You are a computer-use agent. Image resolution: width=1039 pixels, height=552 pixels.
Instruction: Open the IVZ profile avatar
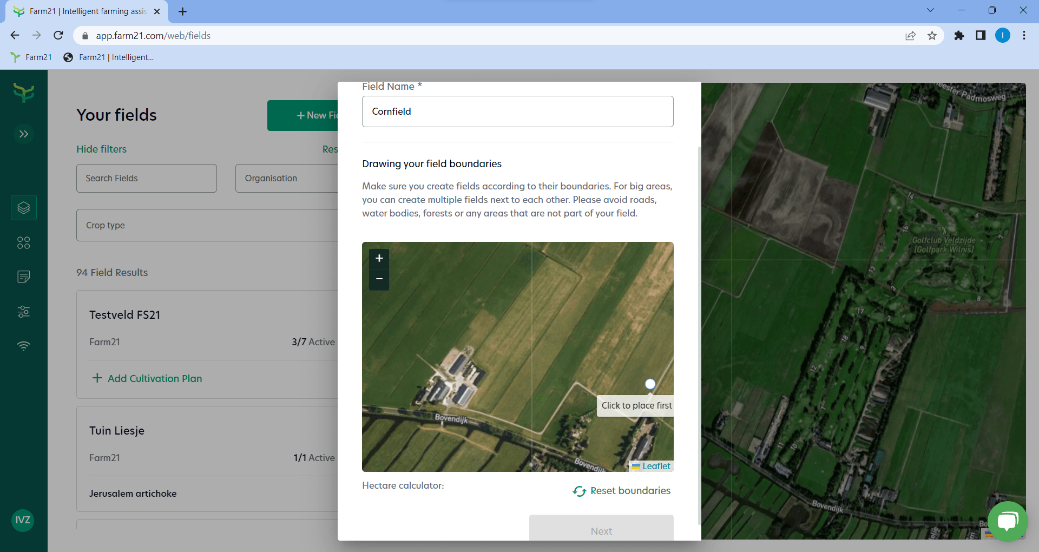tap(22, 520)
